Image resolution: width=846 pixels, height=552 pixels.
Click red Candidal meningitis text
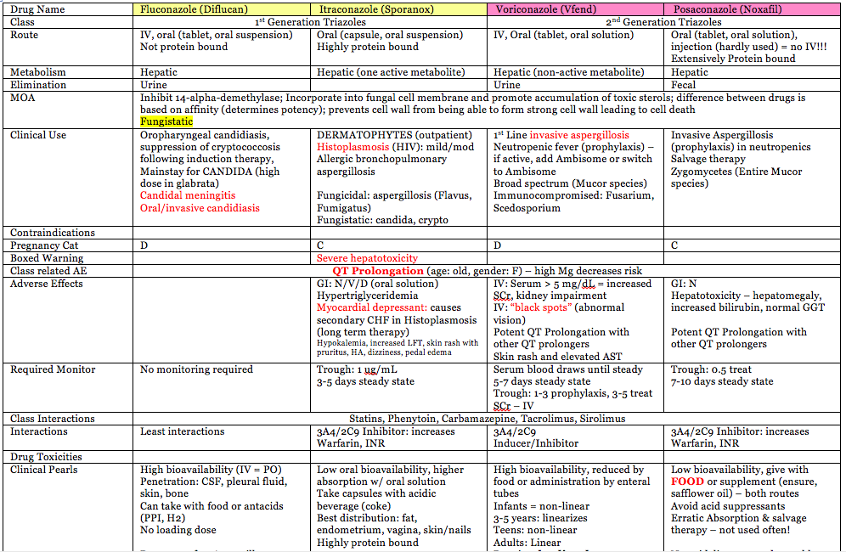pyautogui.click(x=188, y=195)
